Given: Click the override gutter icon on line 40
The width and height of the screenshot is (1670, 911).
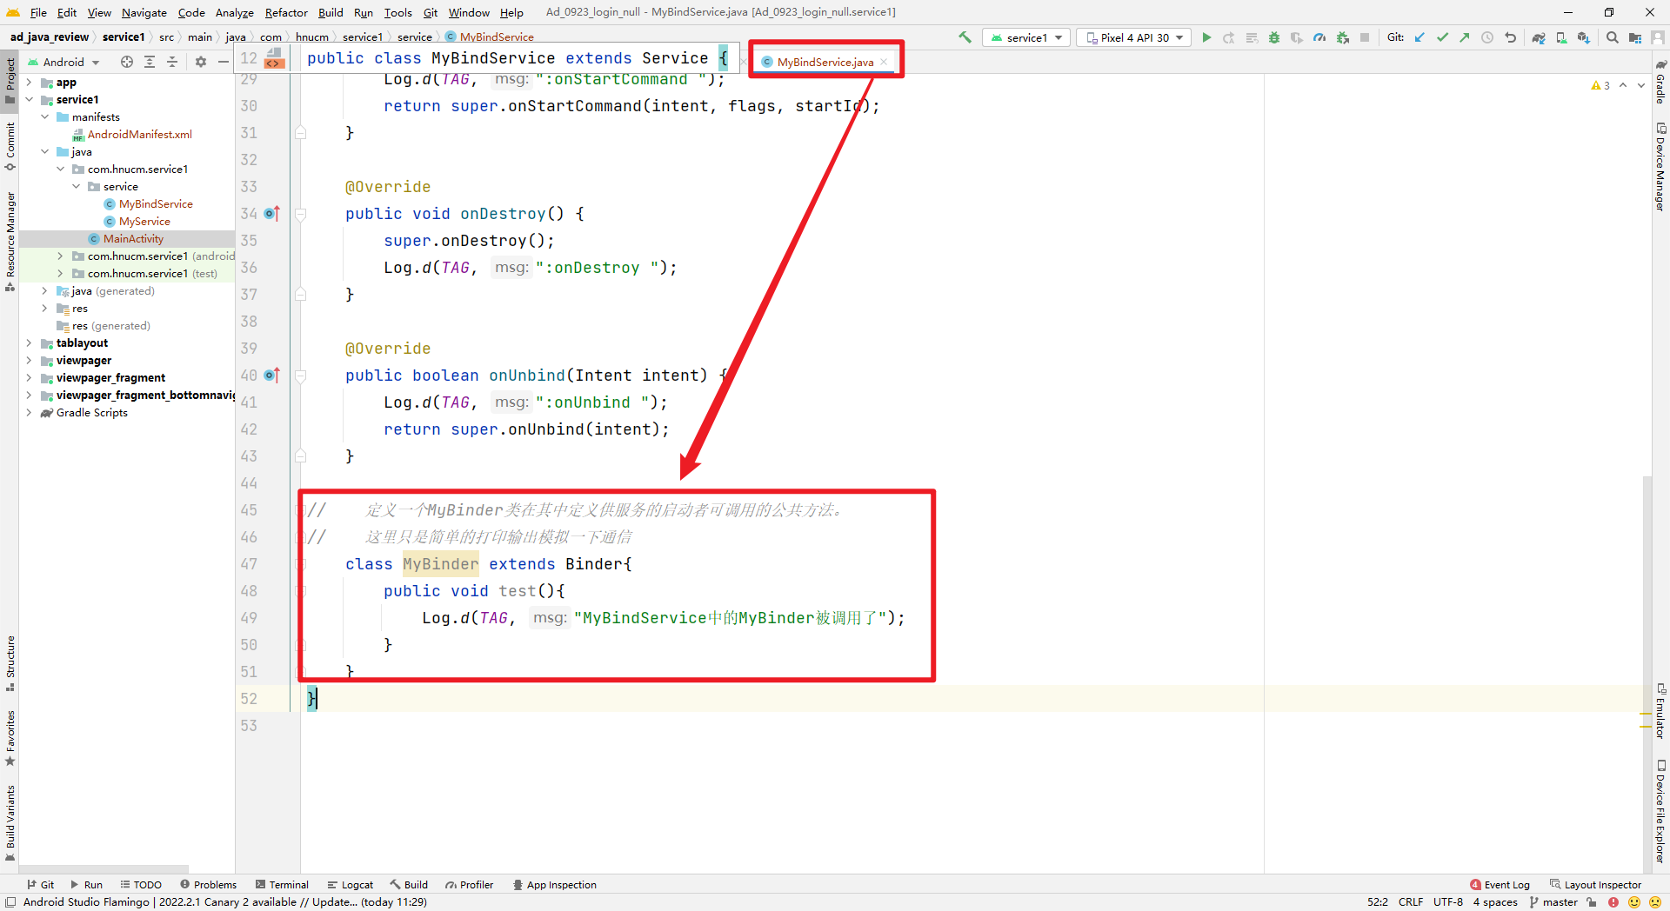Looking at the screenshot, I should click(272, 375).
